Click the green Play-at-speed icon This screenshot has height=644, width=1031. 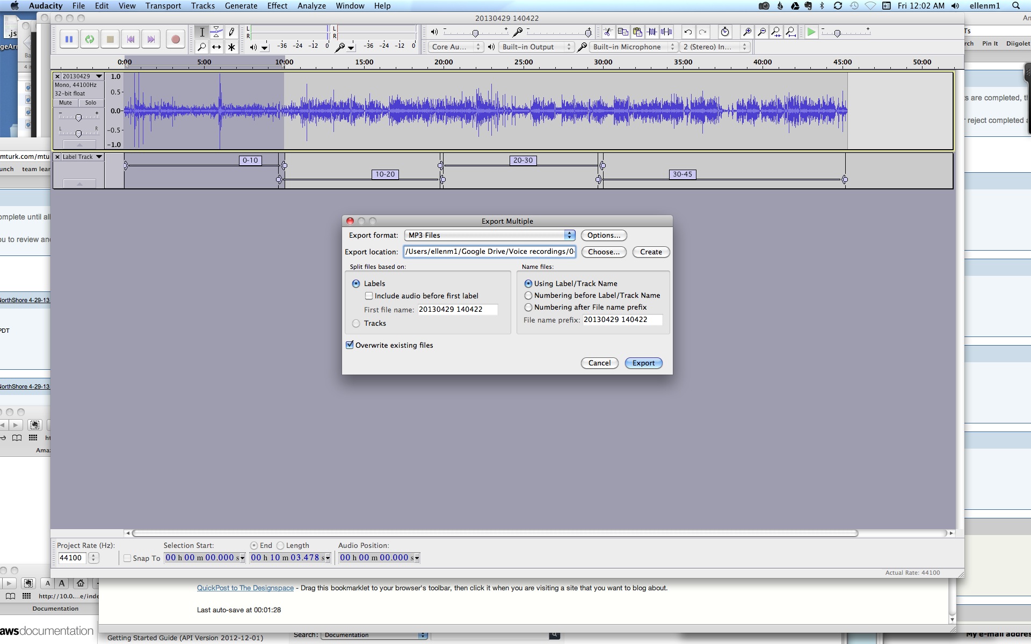(811, 32)
